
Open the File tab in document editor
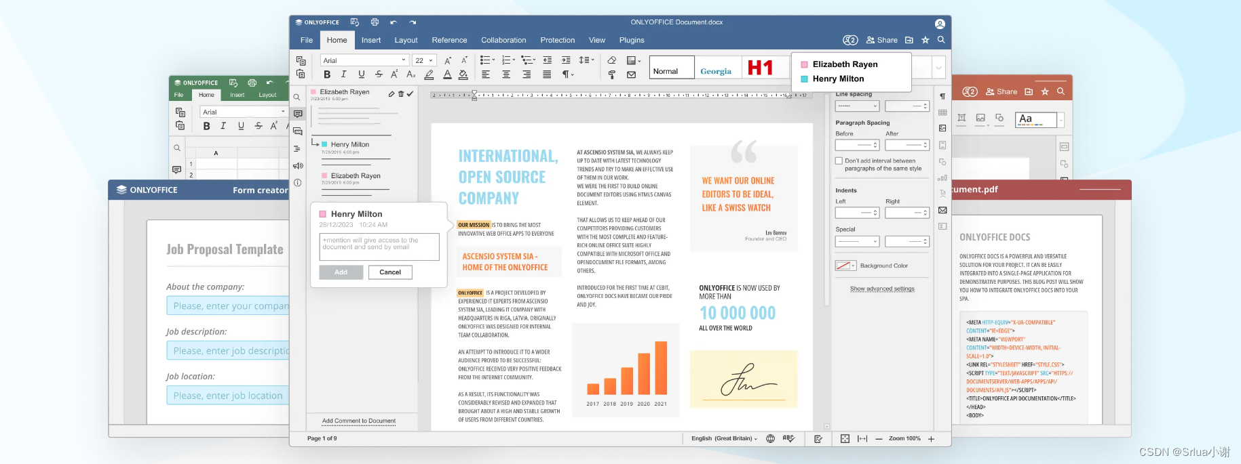(x=307, y=40)
